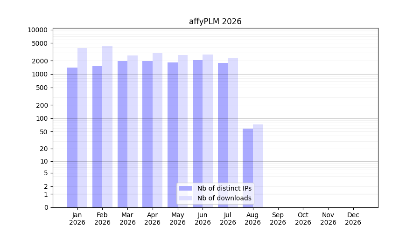The height and width of the screenshot is (233, 420).
Task: Click the Jul 2026 distinct IPs bar
Action: click(x=223, y=135)
